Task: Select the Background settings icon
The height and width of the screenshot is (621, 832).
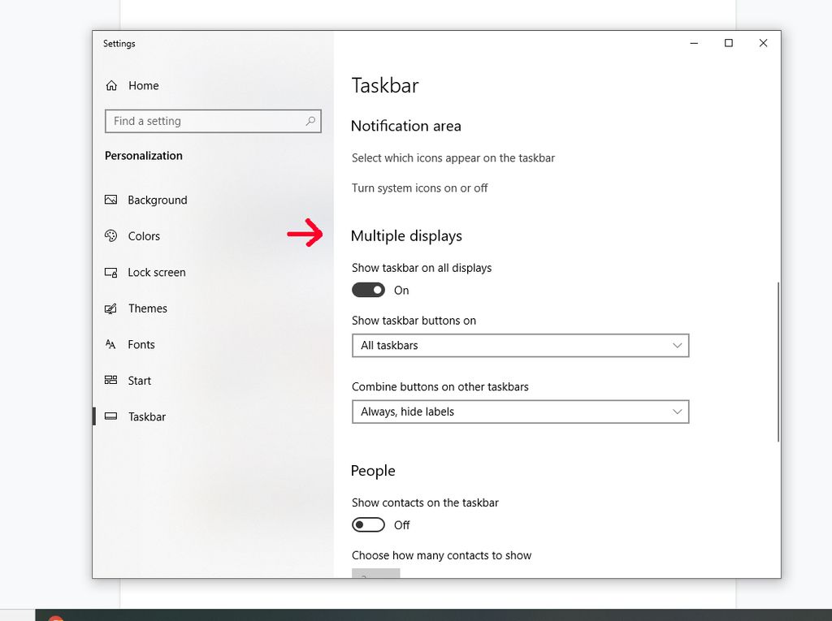Action: pyautogui.click(x=111, y=200)
